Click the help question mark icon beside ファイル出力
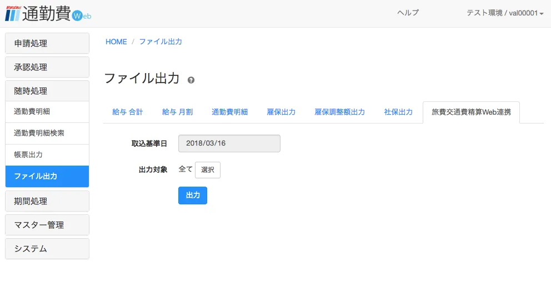 click(x=191, y=80)
